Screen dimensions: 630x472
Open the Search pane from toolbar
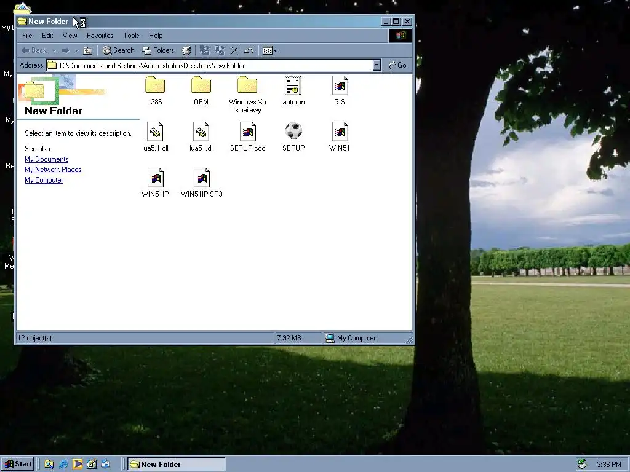(119, 50)
